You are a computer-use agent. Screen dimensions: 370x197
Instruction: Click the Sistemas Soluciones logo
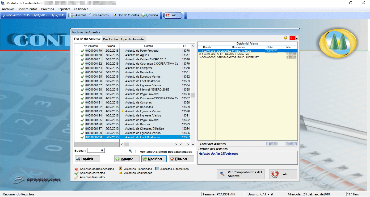[37, 180]
